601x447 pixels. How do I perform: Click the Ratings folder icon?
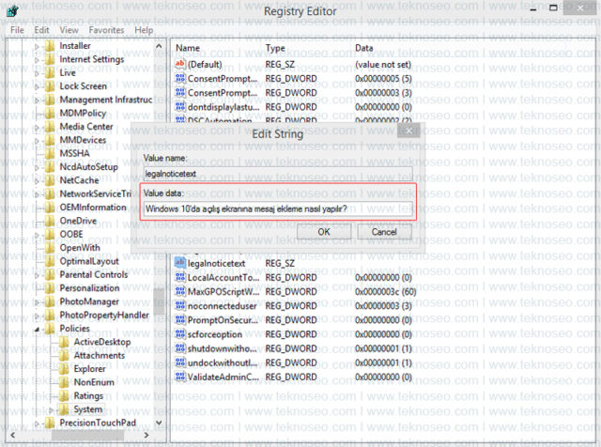(x=64, y=395)
